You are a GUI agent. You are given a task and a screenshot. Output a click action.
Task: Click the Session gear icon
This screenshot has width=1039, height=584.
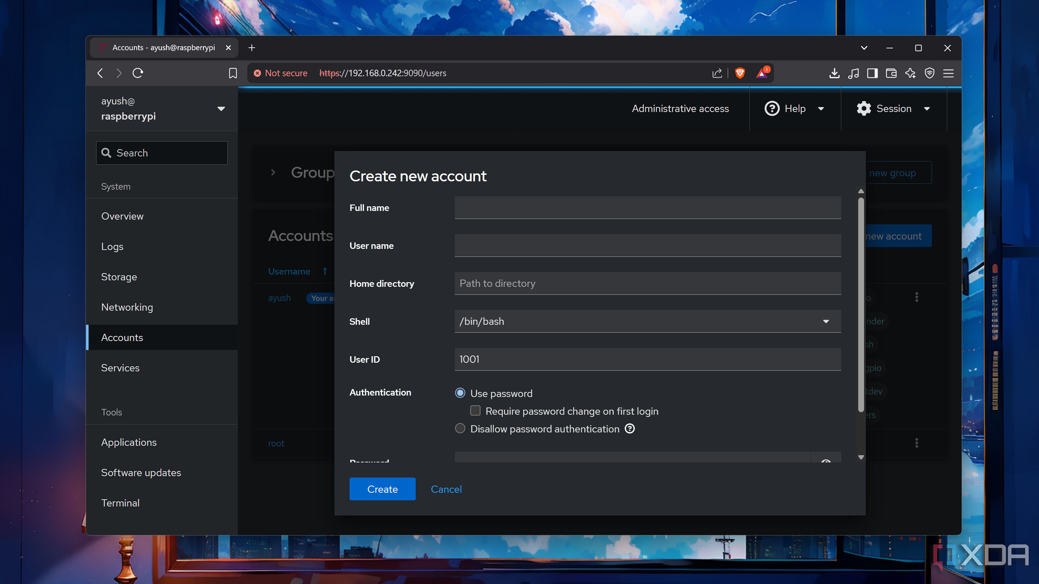(x=864, y=108)
